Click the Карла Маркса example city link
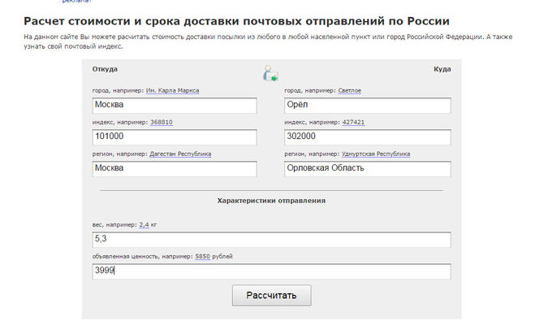 click(x=172, y=90)
